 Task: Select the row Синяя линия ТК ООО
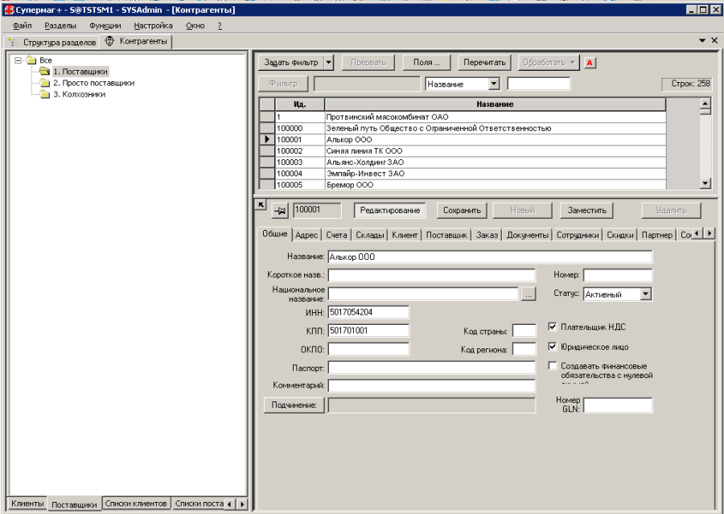tap(463, 151)
